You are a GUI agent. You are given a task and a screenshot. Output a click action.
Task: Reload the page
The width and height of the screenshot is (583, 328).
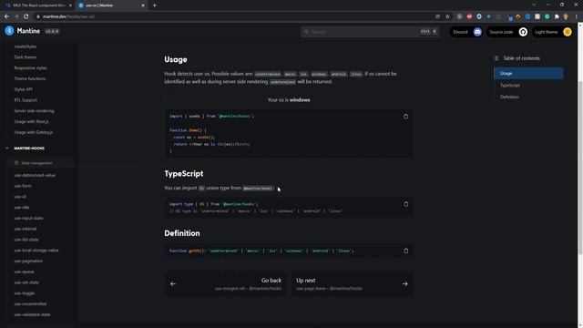click(x=26, y=16)
